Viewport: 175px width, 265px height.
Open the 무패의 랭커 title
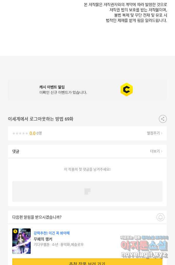pos(43,239)
